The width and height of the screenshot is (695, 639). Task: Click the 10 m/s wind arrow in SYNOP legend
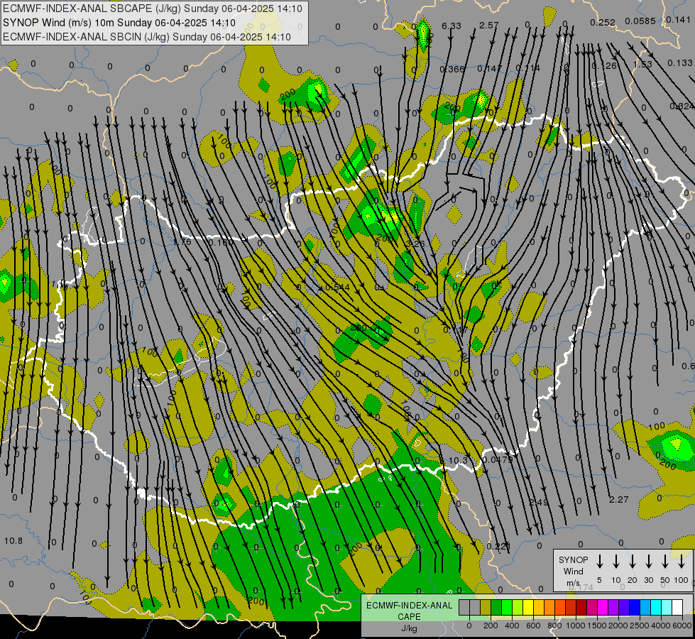(616, 562)
